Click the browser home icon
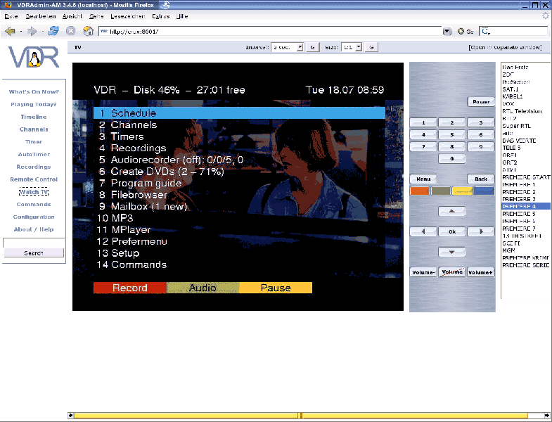Image resolution: width=552 pixels, height=422 pixels. (x=88, y=31)
